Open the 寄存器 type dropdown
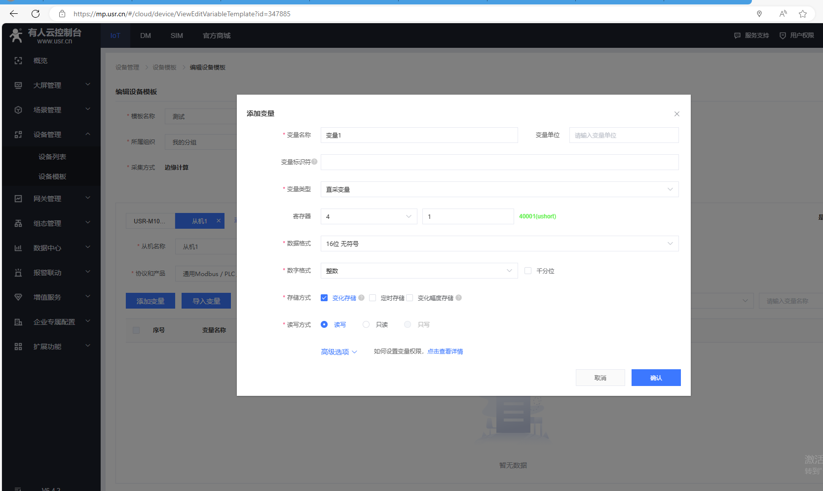 pyautogui.click(x=369, y=216)
